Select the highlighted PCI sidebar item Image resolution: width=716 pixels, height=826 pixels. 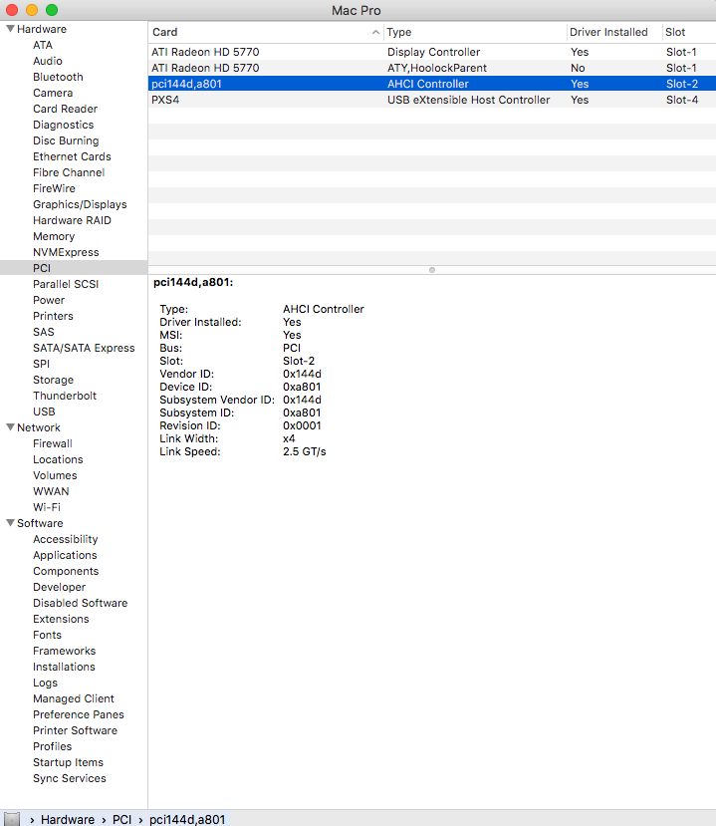pos(74,268)
